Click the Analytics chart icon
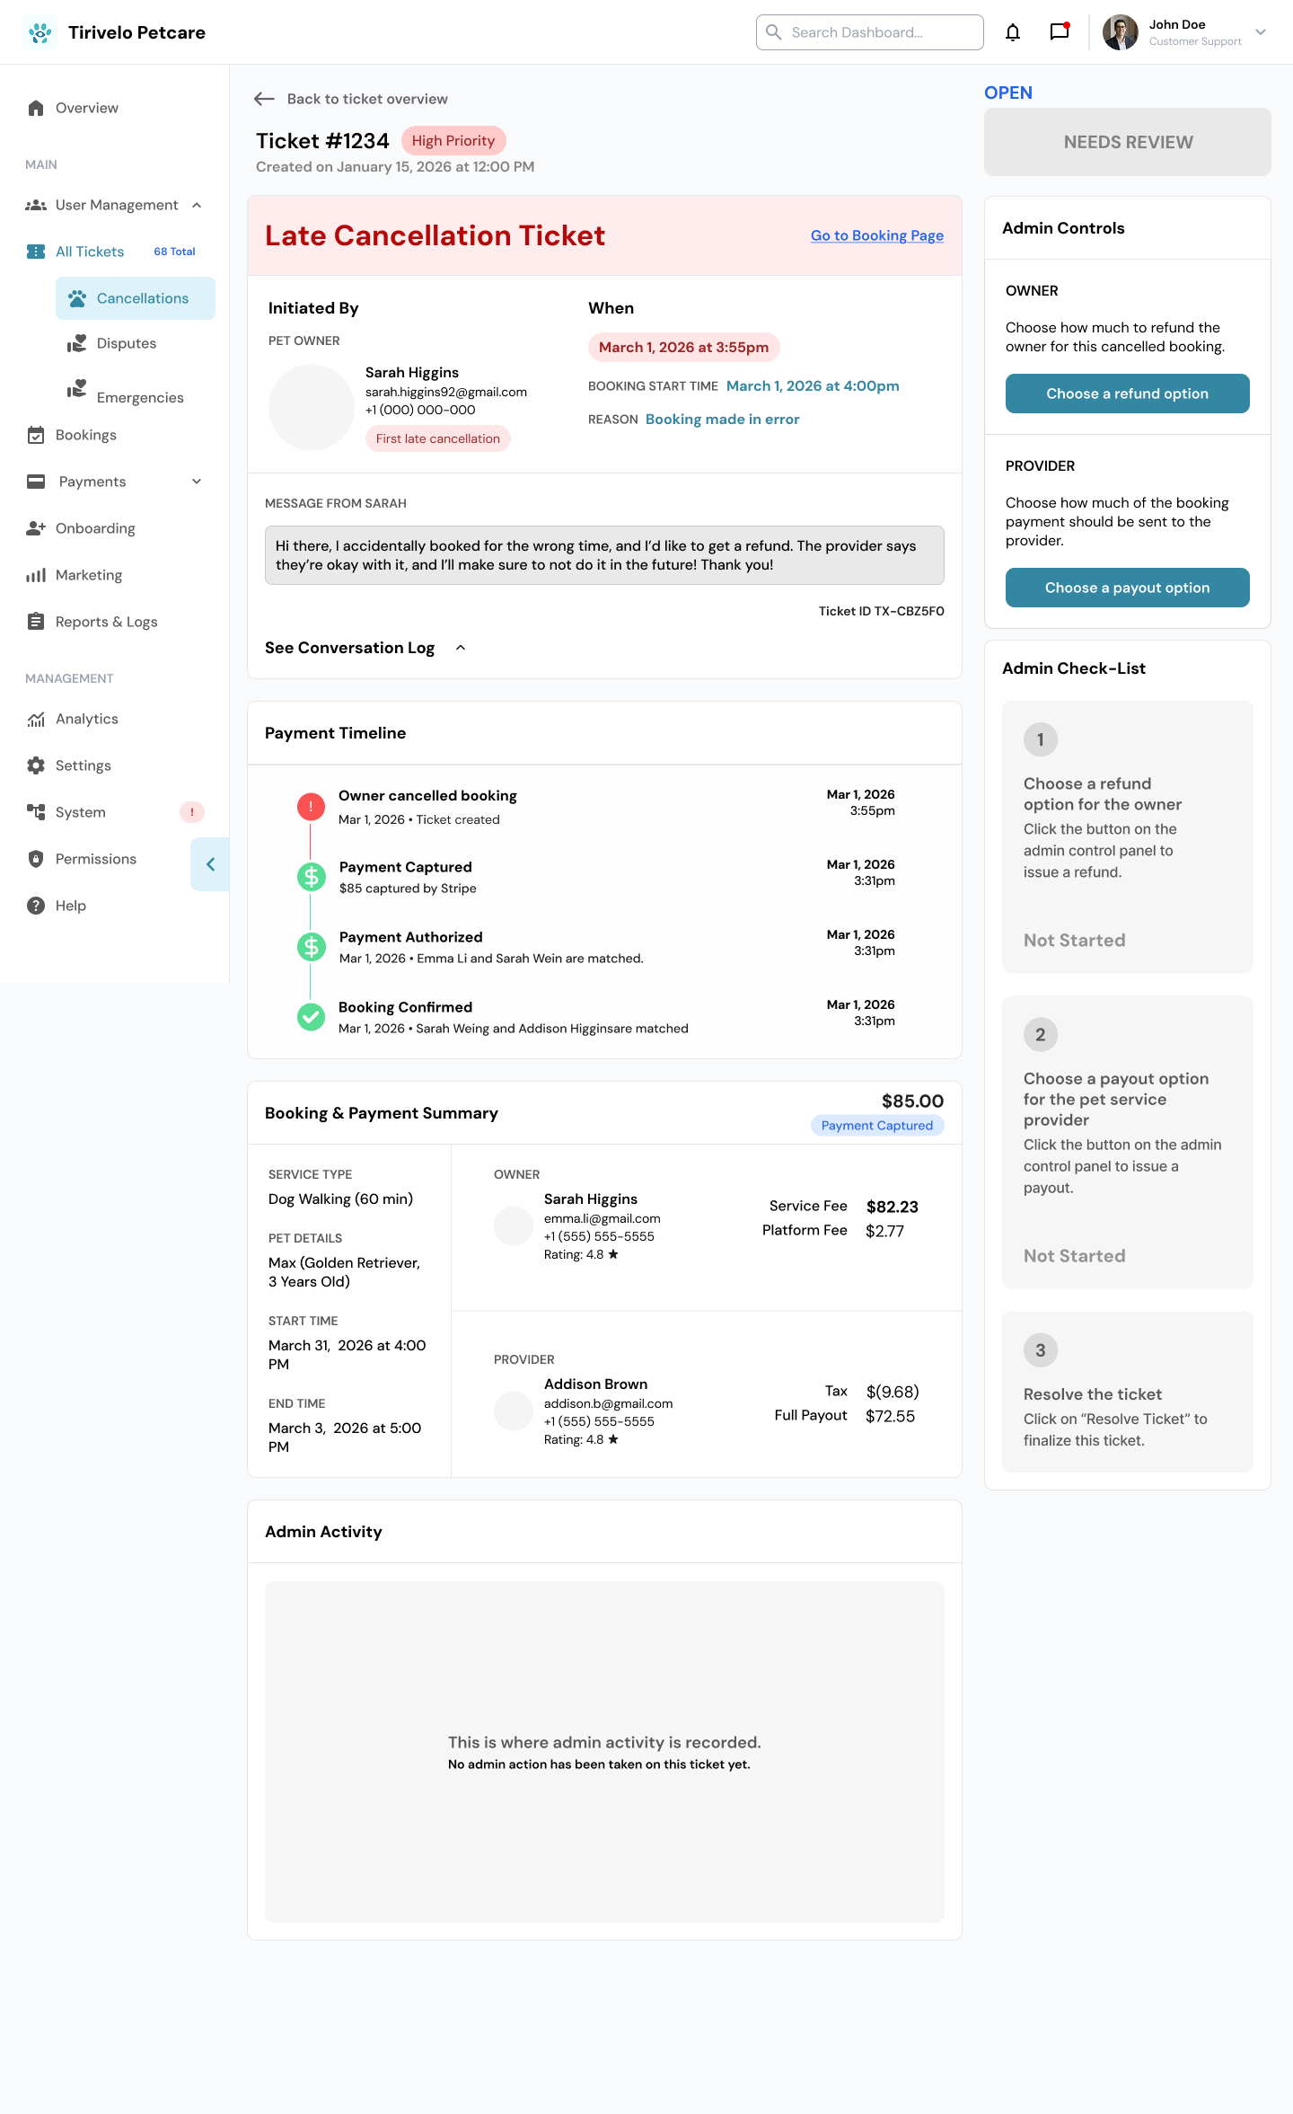This screenshot has width=1293, height=2114. tap(36, 719)
